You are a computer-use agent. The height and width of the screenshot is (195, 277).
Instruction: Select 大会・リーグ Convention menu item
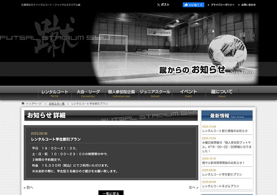click(88, 93)
